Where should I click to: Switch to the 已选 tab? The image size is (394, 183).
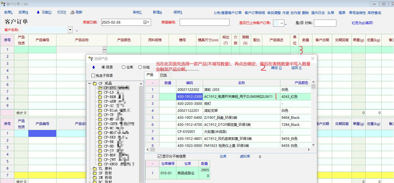pos(163,75)
